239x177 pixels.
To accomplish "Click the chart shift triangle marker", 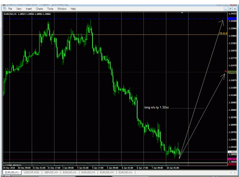I will [x=182, y=13].
